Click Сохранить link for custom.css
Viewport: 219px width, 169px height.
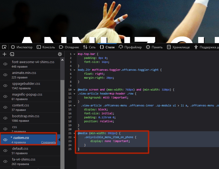[48, 143]
